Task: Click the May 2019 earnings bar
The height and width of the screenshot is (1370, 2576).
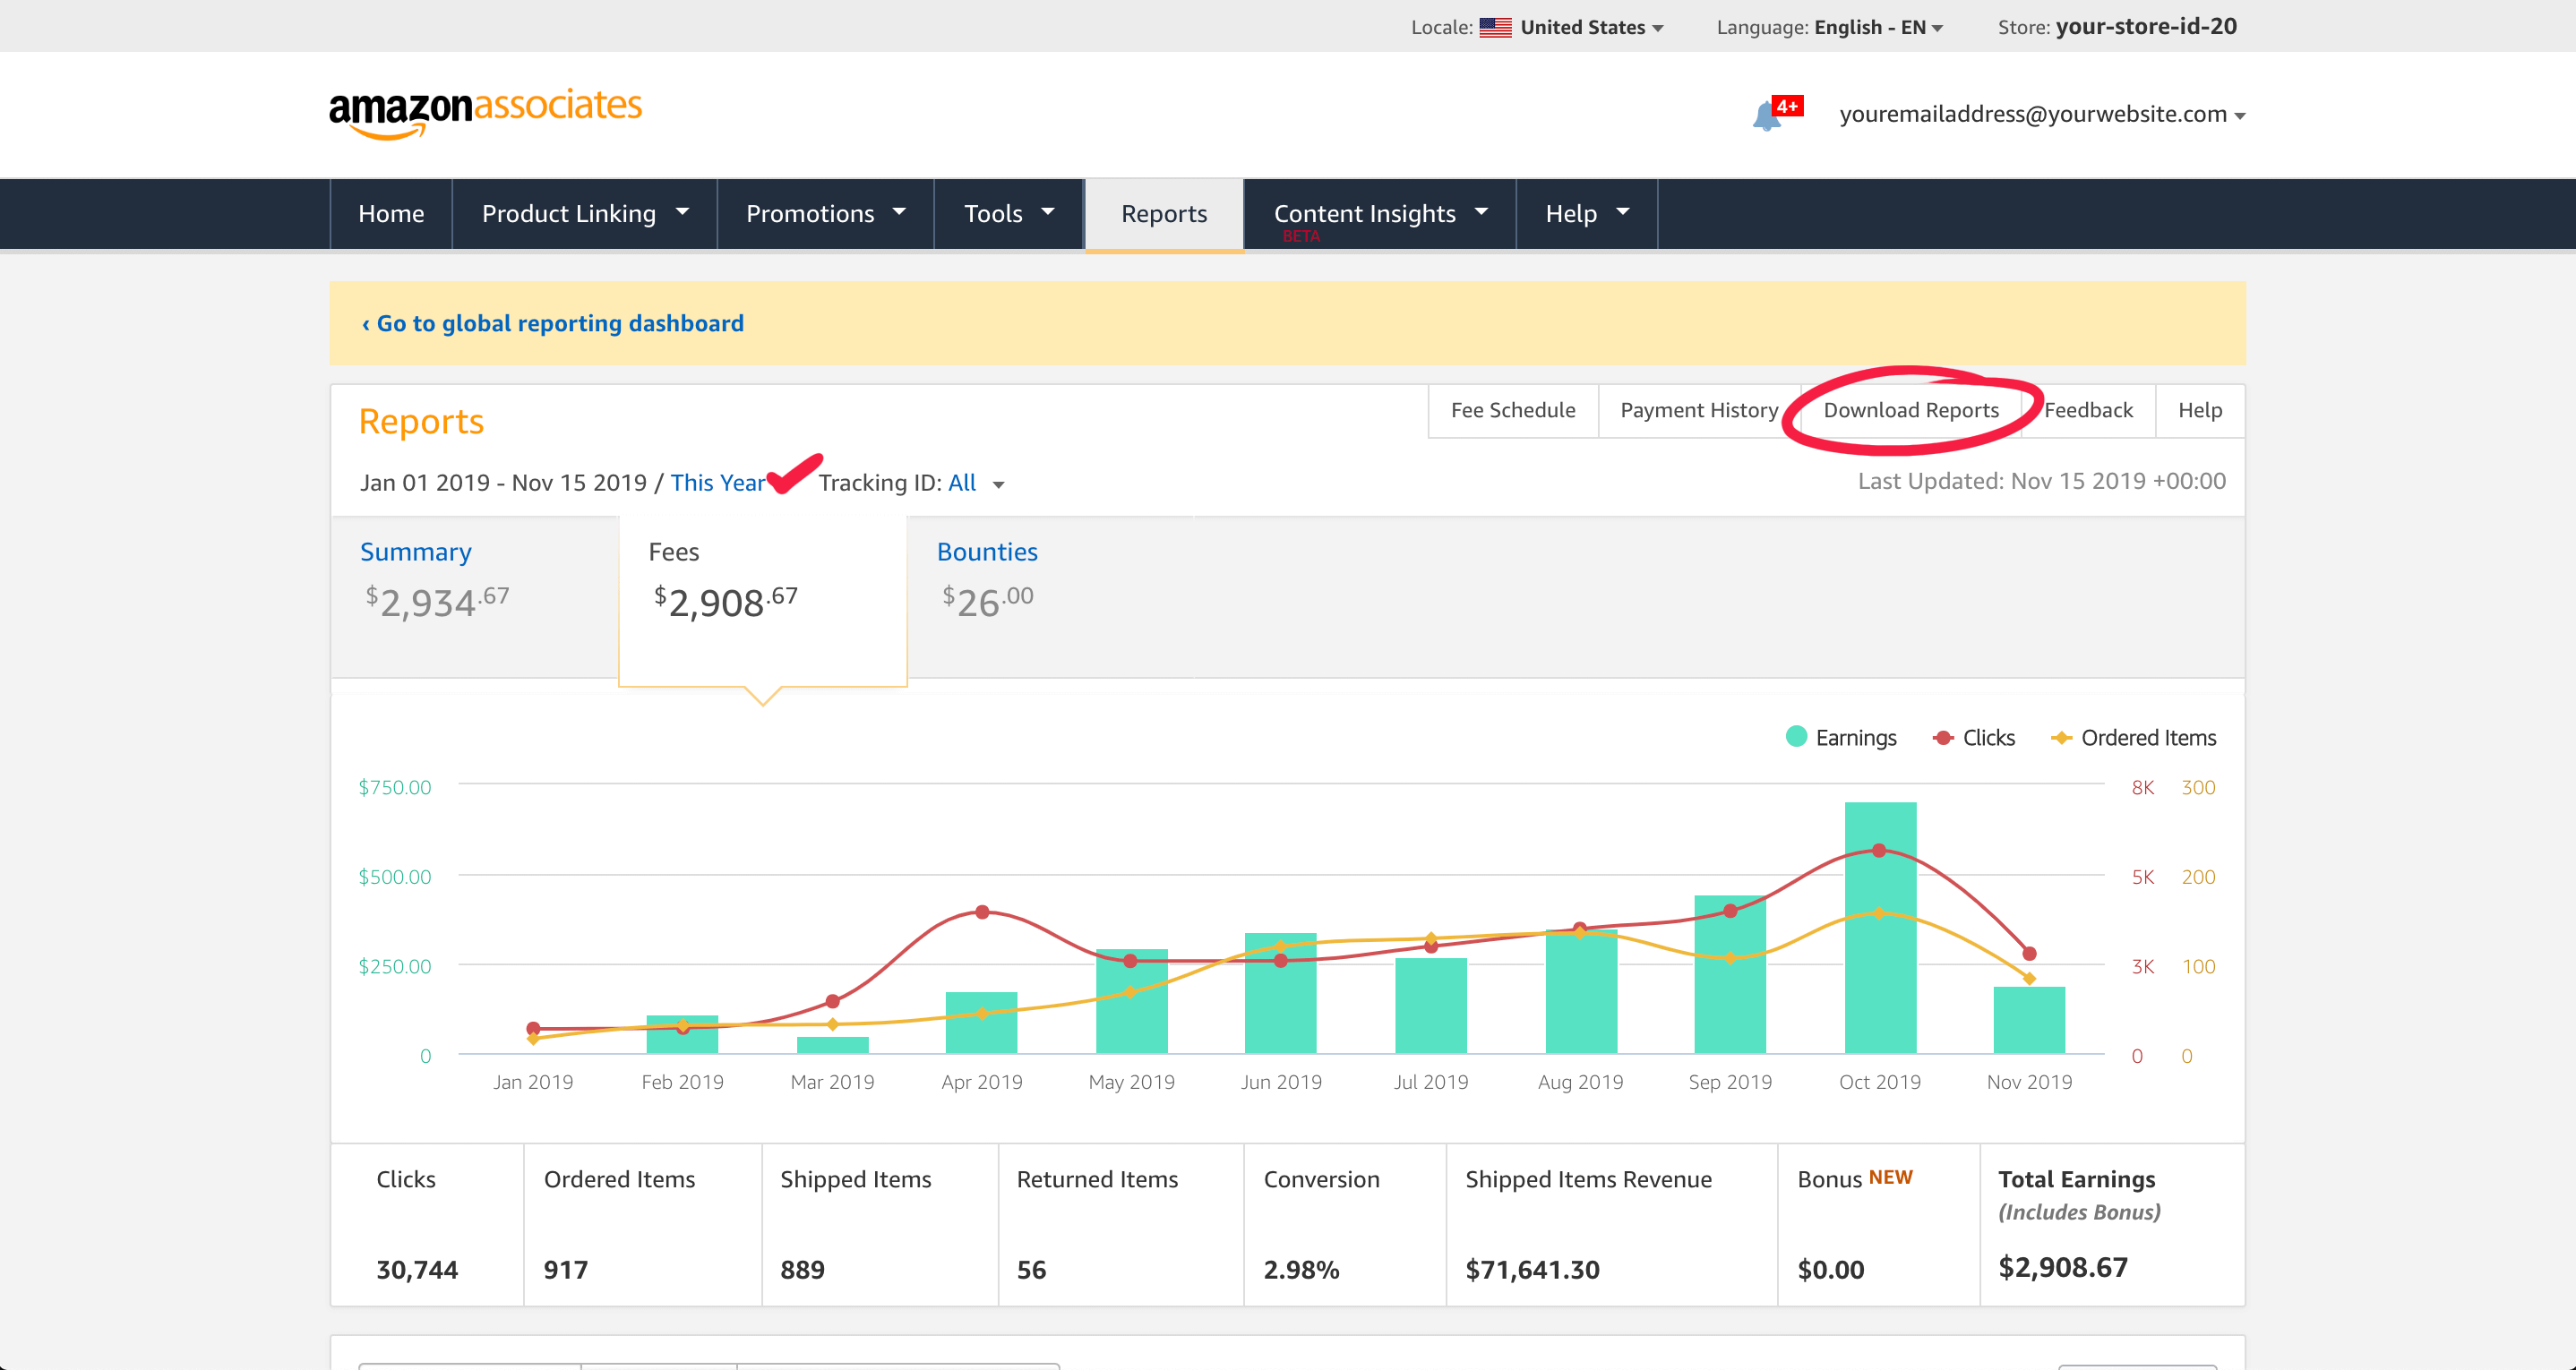Action: (1131, 1001)
